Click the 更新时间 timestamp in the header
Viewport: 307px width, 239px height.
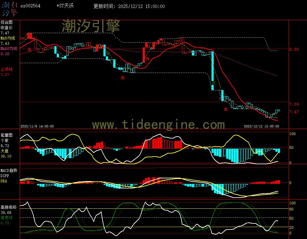tap(129, 6)
